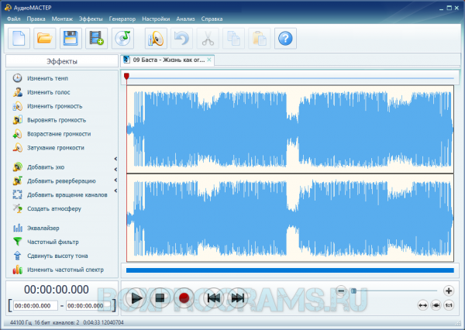The height and width of the screenshot is (330, 465).
Task: Click the blue horizontal scrollbar below waveform
Action: click(x=290, y=270)
